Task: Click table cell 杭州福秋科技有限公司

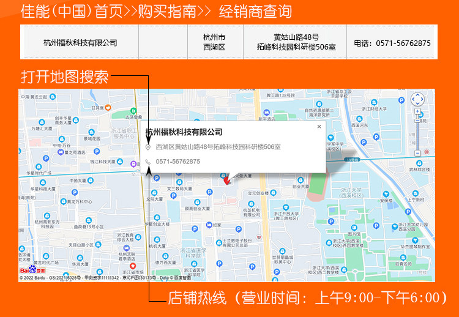Action: pos(80,43)
